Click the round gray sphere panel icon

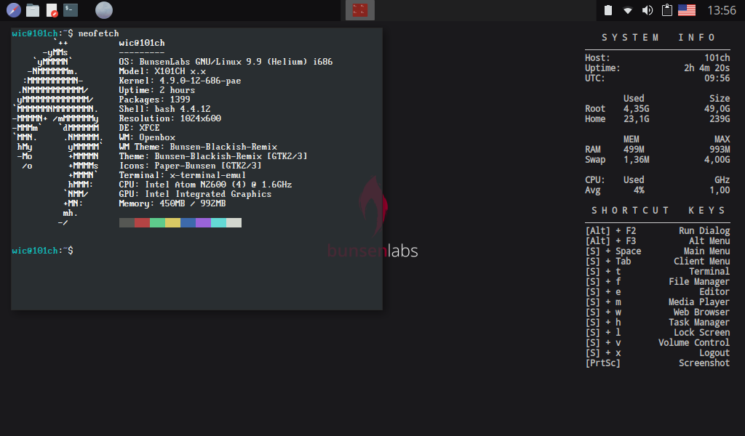pyautogui.click(x=103, y=10)
